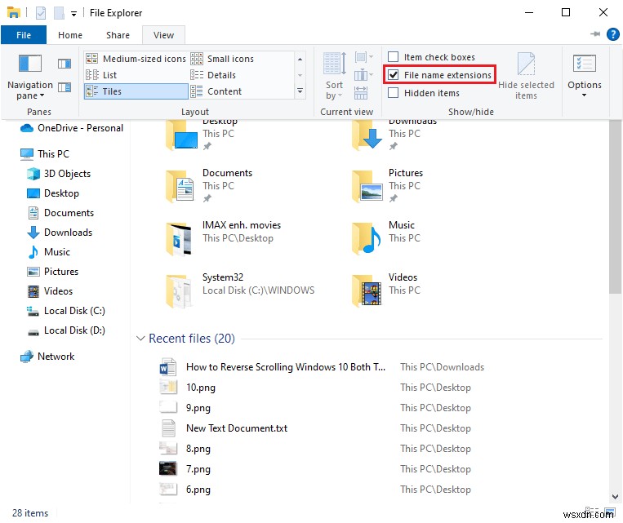Choose Tiles layout

pos(136,91)
